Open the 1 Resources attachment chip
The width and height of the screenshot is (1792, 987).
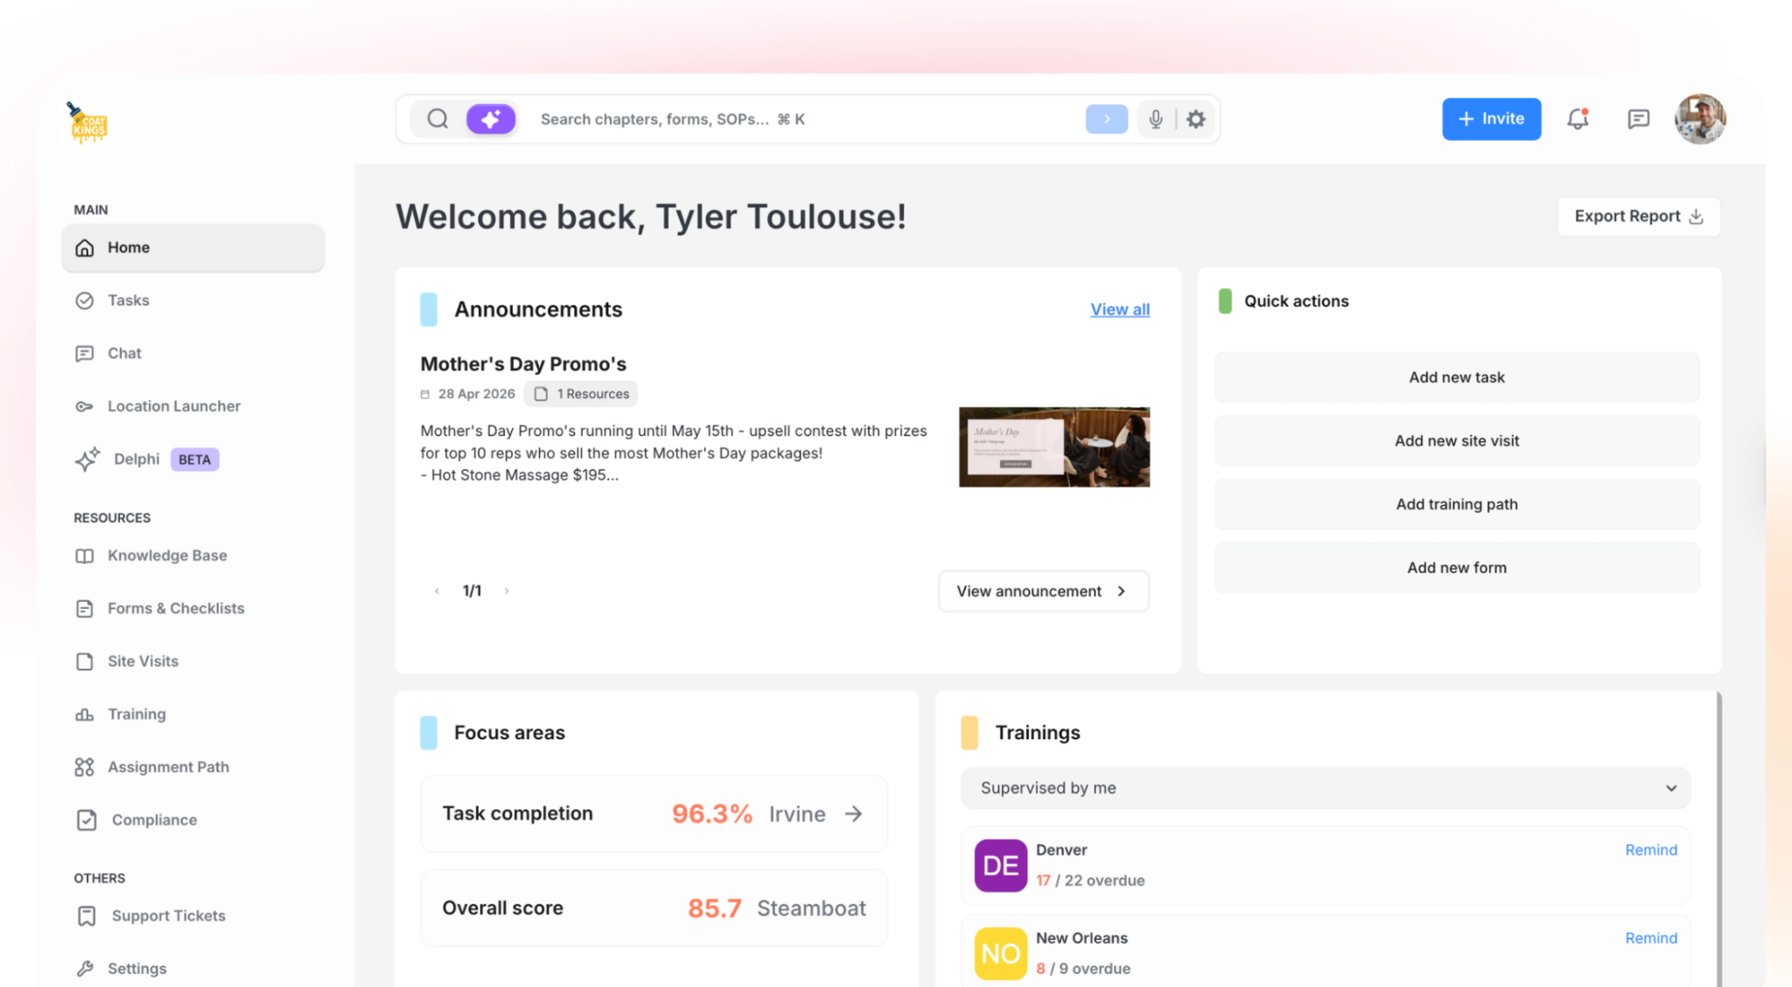tap(581, 394)
